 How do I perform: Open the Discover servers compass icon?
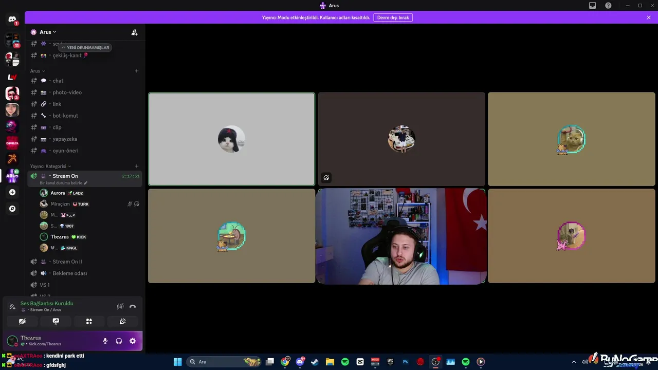[x=12, y=209]
